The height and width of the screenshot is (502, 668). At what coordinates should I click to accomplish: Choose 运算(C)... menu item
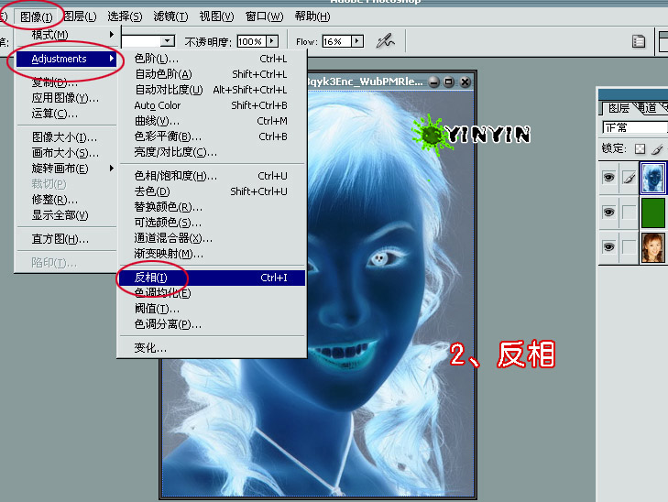tap(67, 114)
